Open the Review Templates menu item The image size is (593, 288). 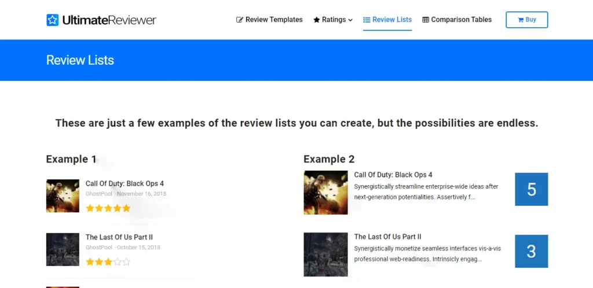tap(269, 20)
